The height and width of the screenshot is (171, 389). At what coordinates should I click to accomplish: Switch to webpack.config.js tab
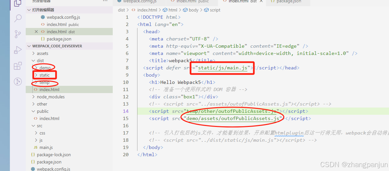pyautogui.click(x=140, y=2)
